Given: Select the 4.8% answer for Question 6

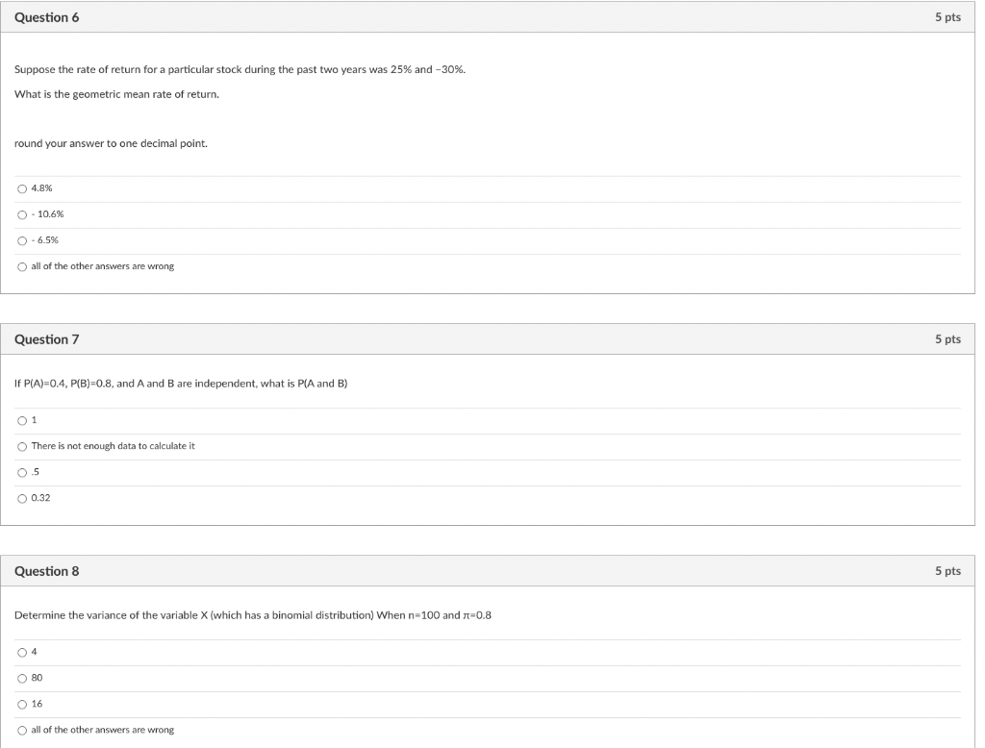Looking at the screenshot, I should click(x=22, y=188).
